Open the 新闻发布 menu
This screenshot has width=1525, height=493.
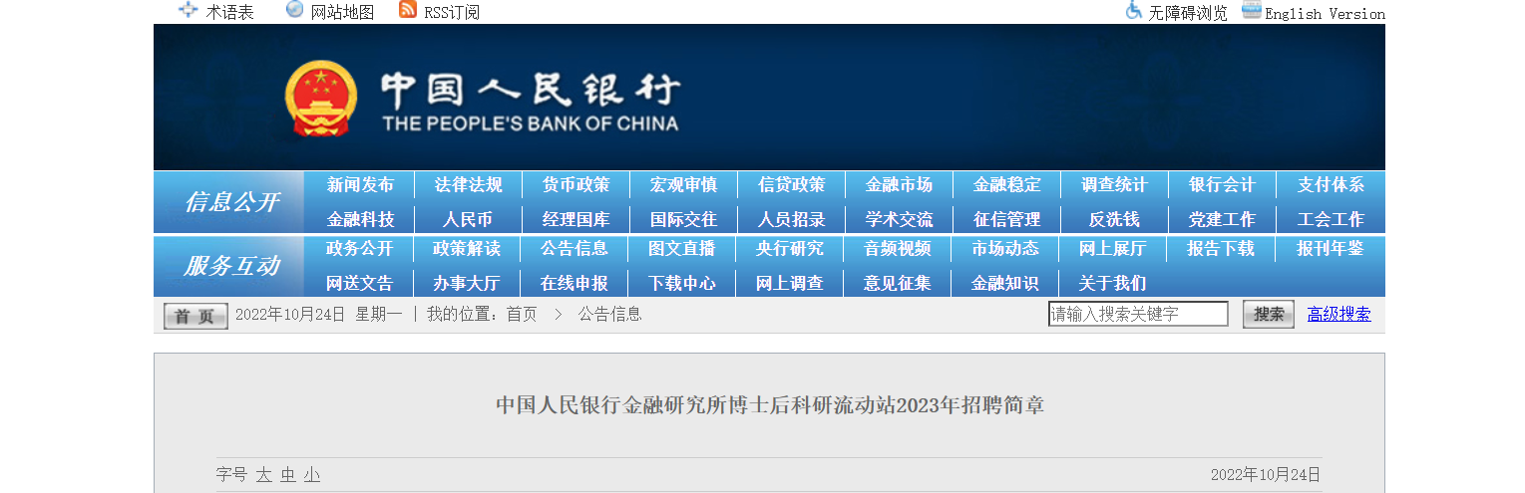pos(360,185)
